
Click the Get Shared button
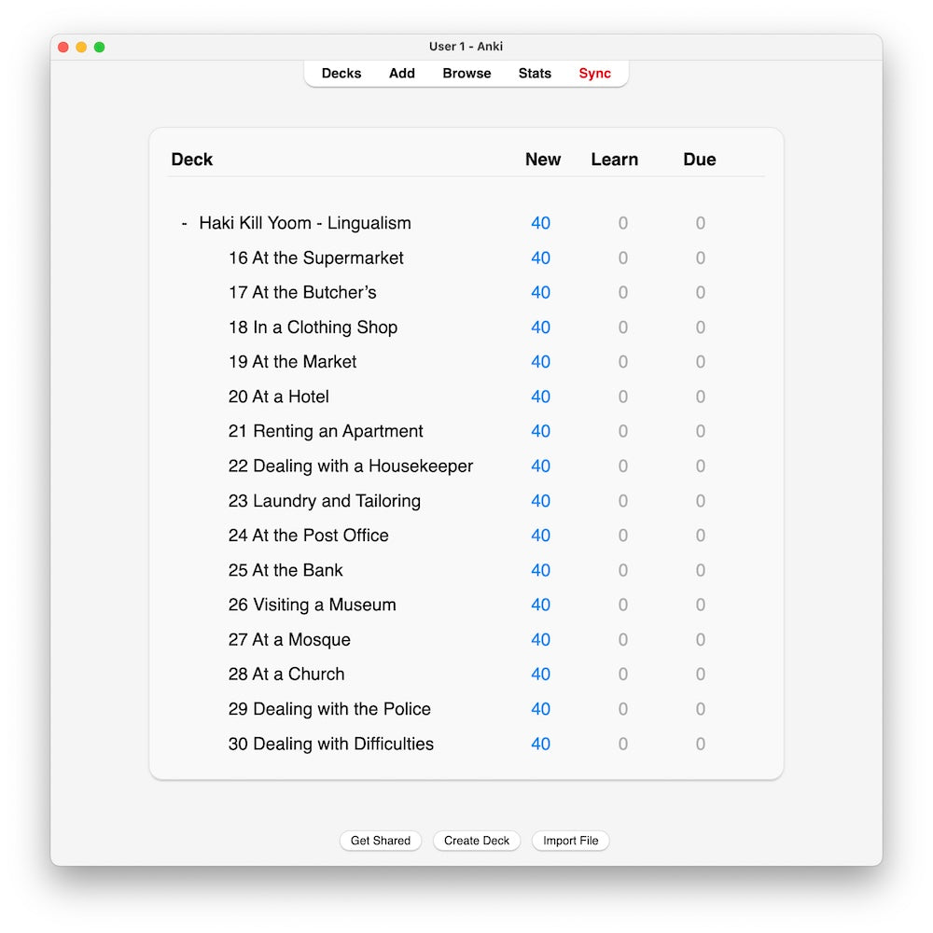coord(380,841)
